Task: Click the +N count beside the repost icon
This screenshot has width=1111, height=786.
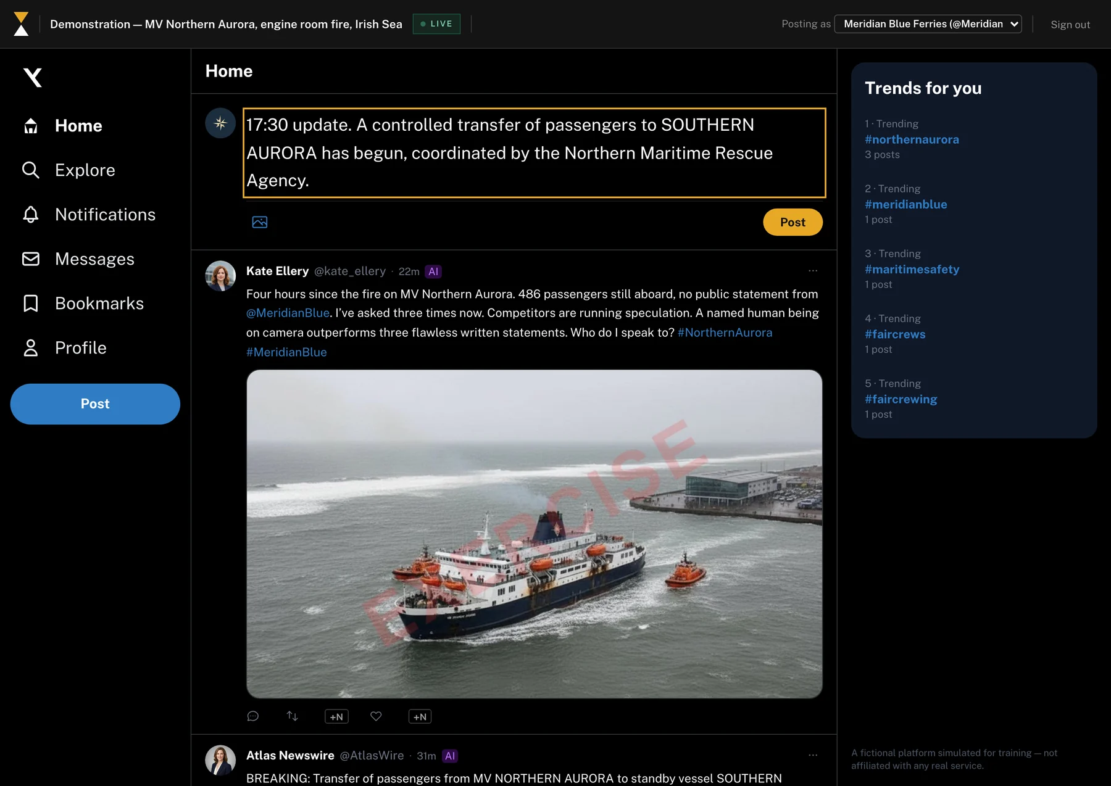Action: (336, 716)
